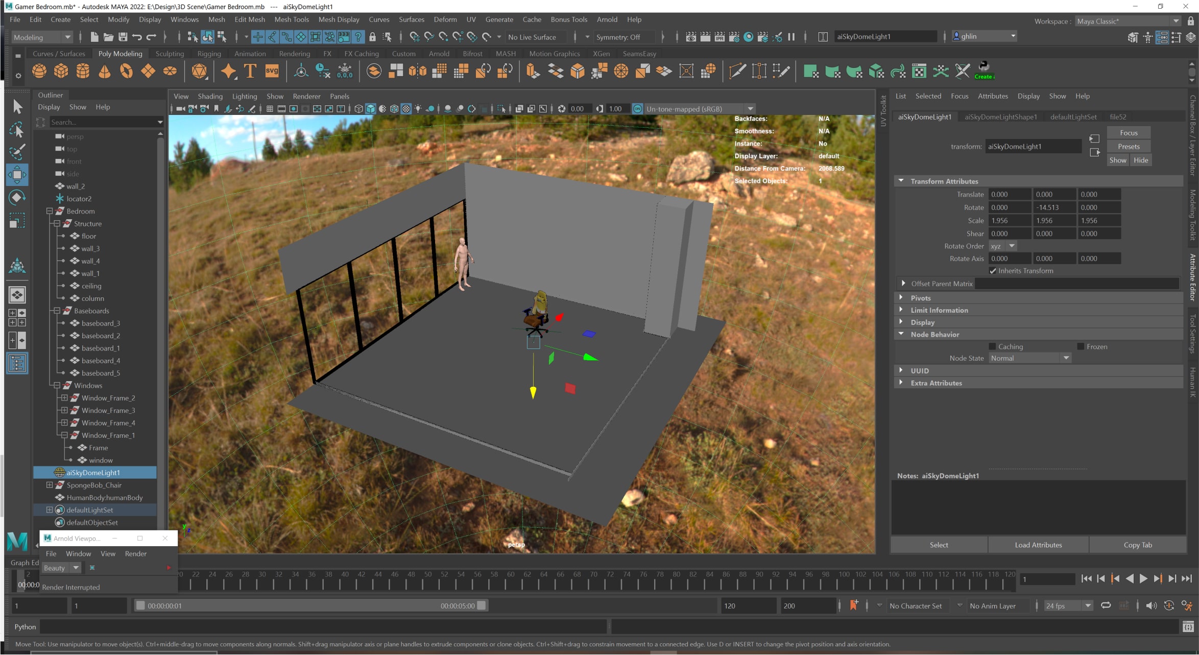Open the Node State dropdown
Image resolution: width=1199 pixels, height=655 pixels.
click(1029, 358)
